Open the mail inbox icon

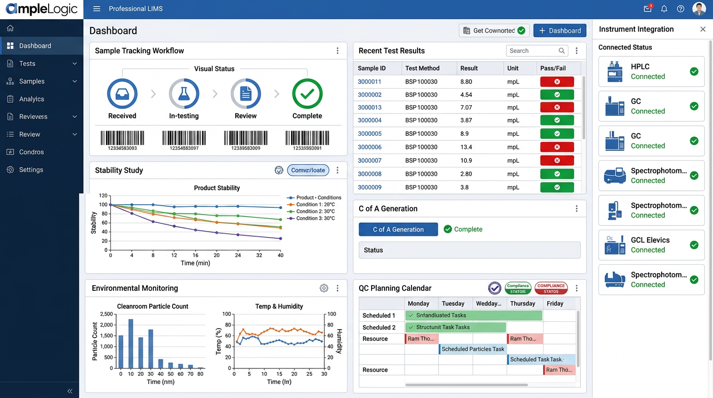[x=647, y=9]
